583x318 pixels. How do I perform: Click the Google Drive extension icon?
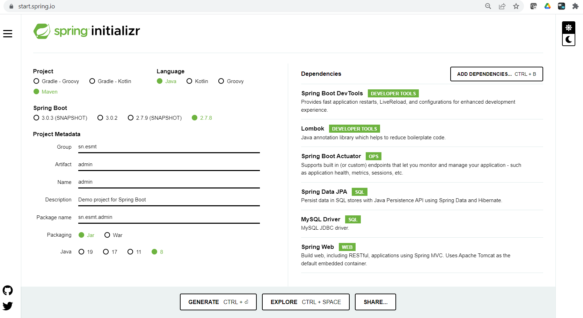547,6
